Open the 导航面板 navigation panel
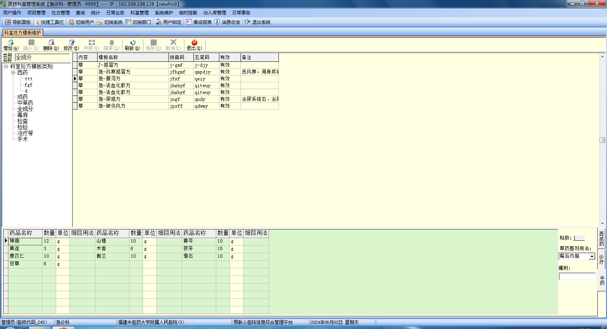Viewport: 607px width, 329px height. (18, 22)
